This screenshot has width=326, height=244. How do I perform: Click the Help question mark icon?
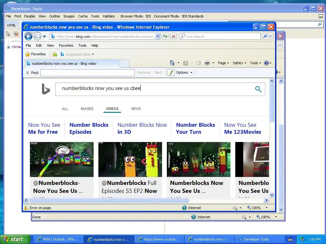pos(266,63)
